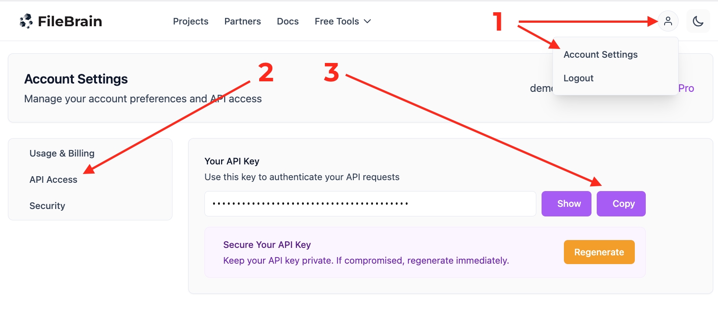The width and height of the screenshot is (718, 310).
Task: Click the Pro plan label
Action: pos(686,88)
